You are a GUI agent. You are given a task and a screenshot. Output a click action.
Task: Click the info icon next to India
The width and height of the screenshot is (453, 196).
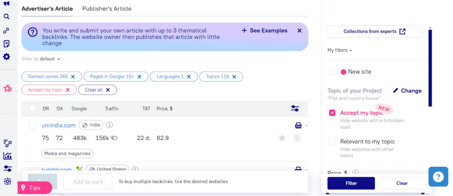110,125
